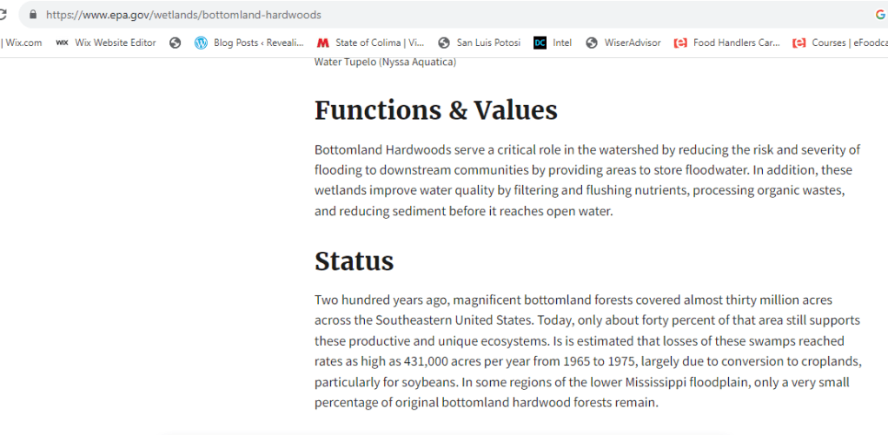Viewport: 888px width, 435px height.
Task: Click the Functions & Values heading
Action: pos(435,110)
